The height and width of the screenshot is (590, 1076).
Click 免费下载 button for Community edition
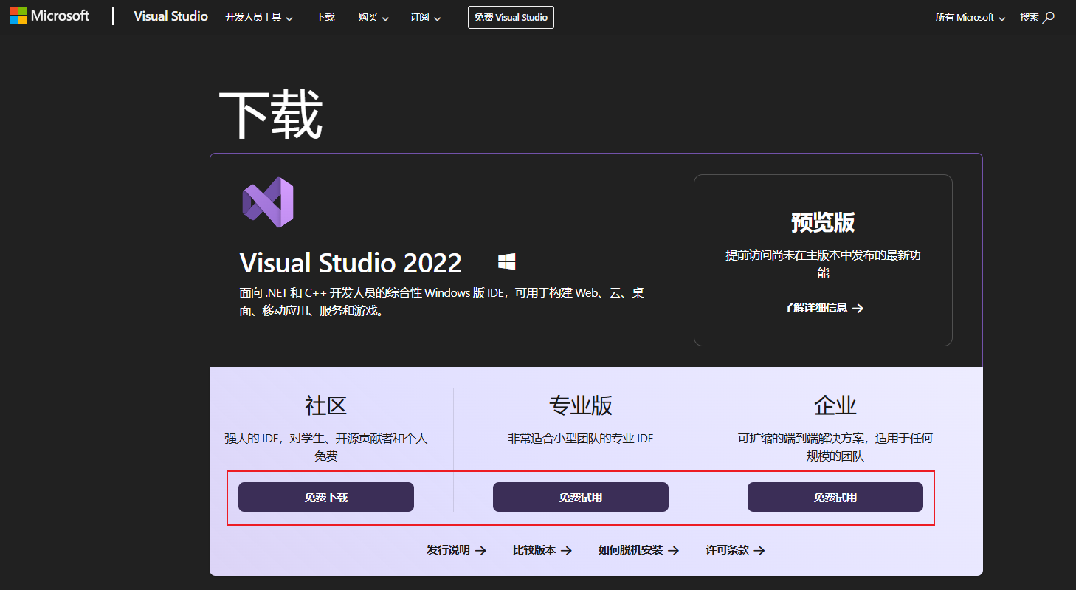pyautogui.click(x=326, y=497)
